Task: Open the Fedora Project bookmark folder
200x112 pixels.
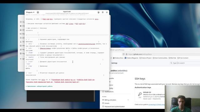Action: coord(145,58)
